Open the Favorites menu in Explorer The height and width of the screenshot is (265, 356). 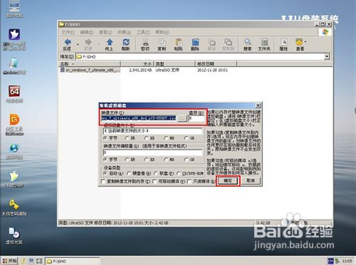[124, 32]
